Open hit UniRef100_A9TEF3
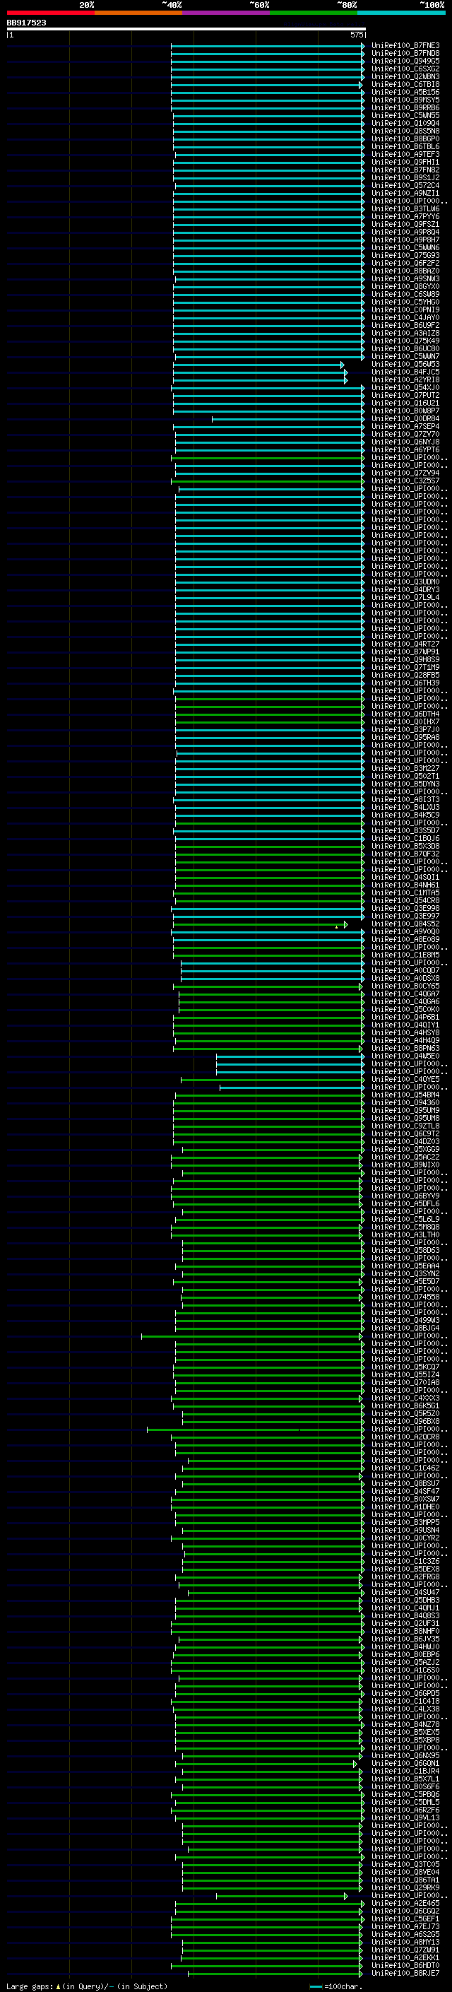The image size is (452, 1992). [x=405, y=155]
